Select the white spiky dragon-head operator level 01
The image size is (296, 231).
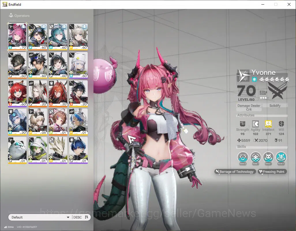click(x=58, y=150)
